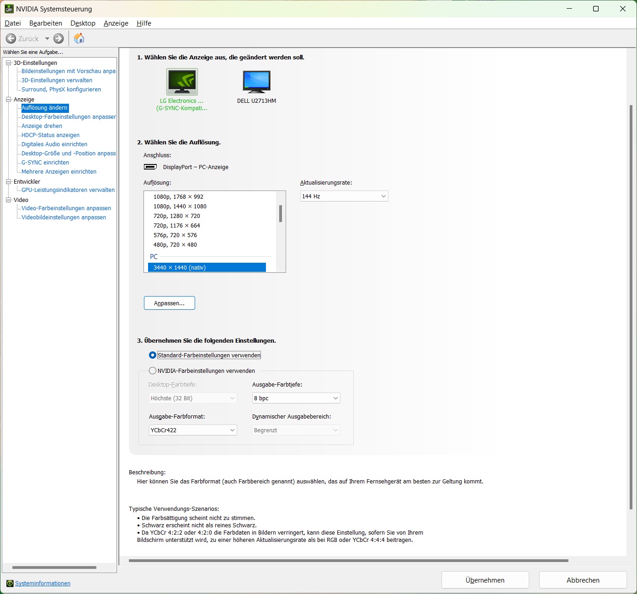Open the Anzeige menu

coord(116,23)
